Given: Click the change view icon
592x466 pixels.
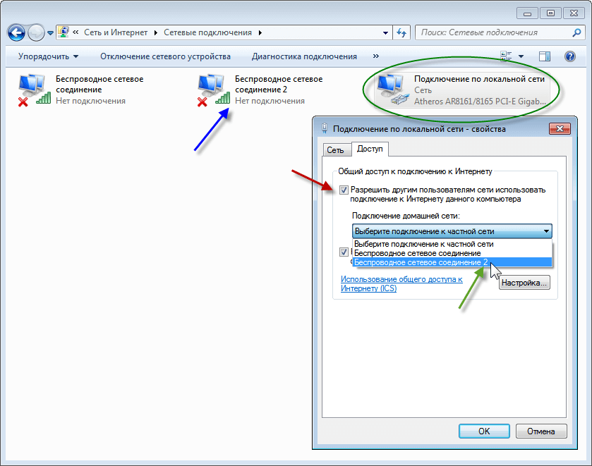Looking at the screenshot, I should coord(506,56).
